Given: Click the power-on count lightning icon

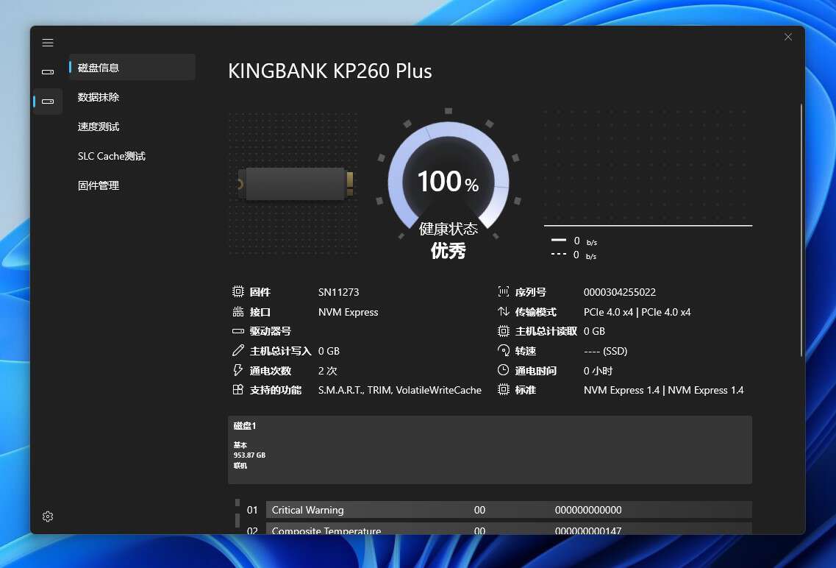Looking at the screenshot, I should pos(237,371).
